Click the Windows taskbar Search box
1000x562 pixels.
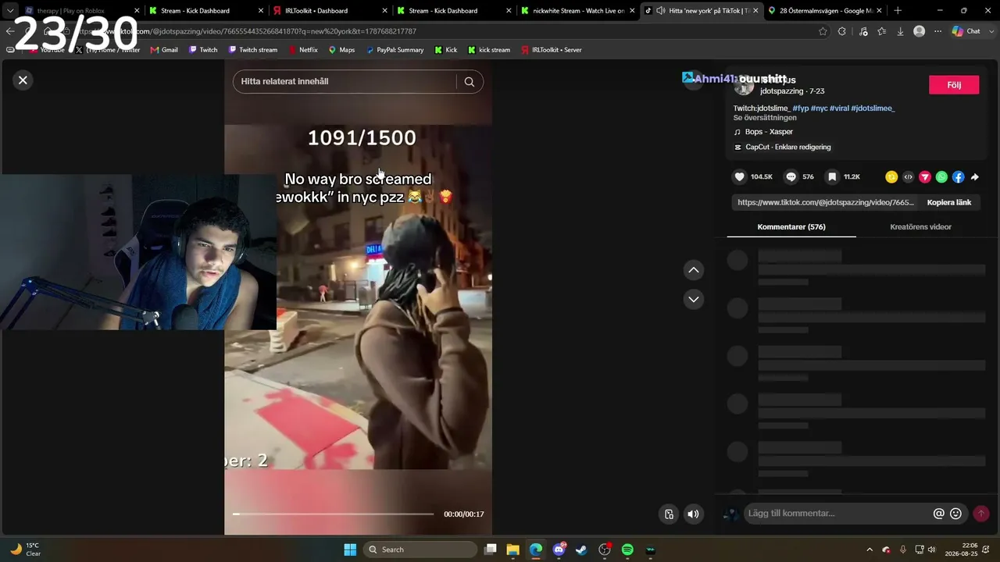[420, 550]
